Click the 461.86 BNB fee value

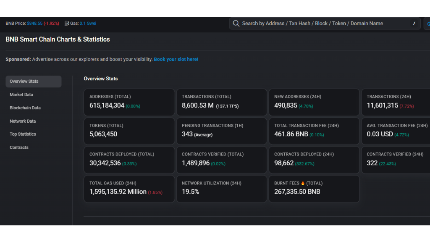click(x=291, y=134)
